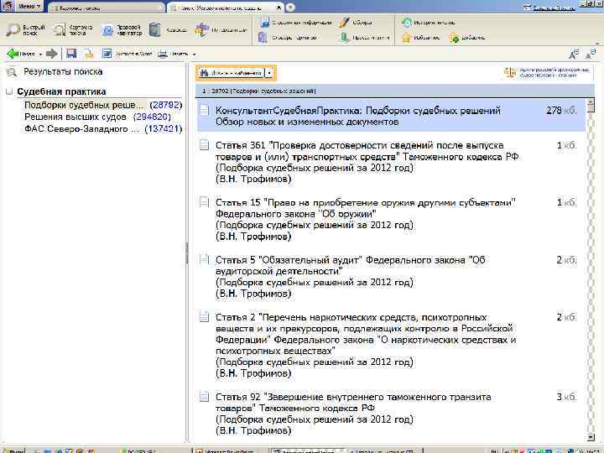Image resolution: width=604 pixels, height=453 pixels.
Task: Open Словарь терминов
Action: click(x=288, y=38)
